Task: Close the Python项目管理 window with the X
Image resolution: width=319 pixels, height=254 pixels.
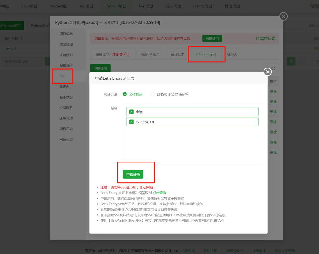Action: (283, 16)
